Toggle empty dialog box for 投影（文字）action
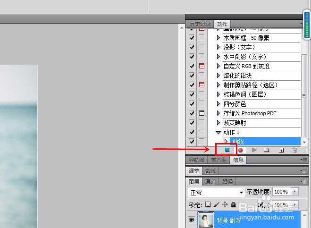 (x=202, y=47)
